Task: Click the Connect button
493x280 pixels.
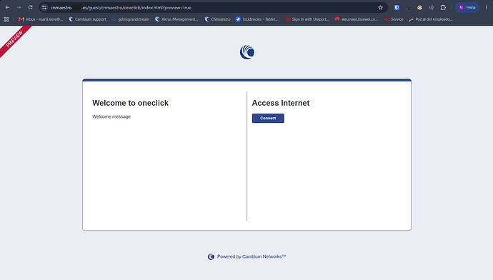Action: point(268,118)
